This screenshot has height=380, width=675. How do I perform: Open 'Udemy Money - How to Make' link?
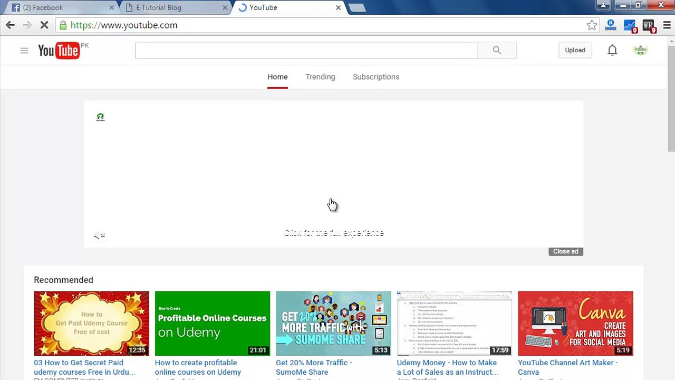click(x=448, y=367)
